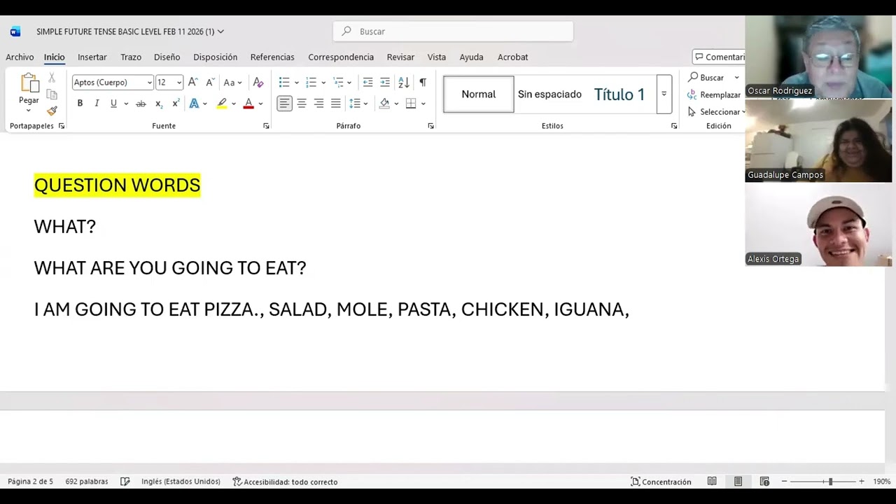Toggle Italic formatting
Image resolution: width=896 pixels, height=504 pixels.
click(97, 104)
